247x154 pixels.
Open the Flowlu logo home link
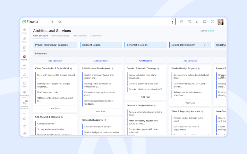click(x=30, y=22)
